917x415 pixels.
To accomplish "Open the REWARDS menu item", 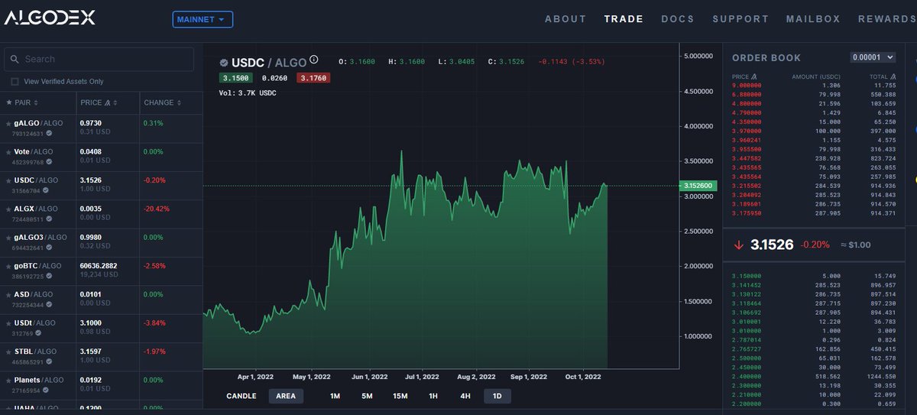I will click(x=886, y=19).
